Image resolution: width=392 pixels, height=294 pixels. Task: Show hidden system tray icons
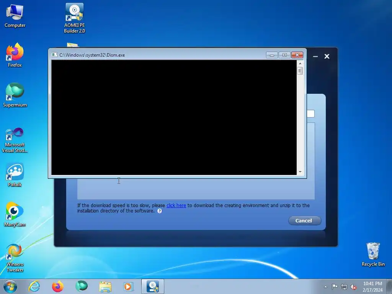[325, 287]
